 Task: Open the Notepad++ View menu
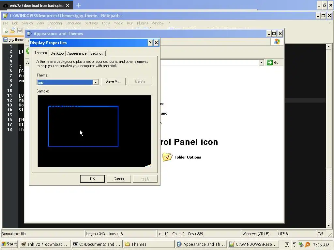tap(40, 23)
